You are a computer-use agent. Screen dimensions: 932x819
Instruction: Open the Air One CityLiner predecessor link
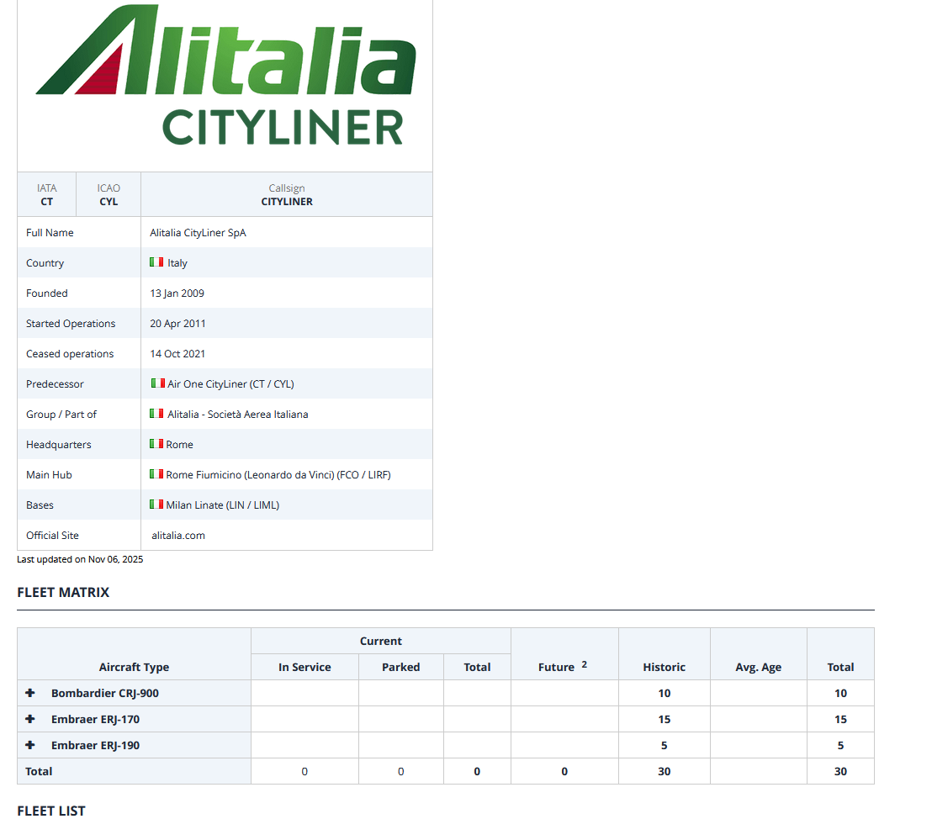[230, 384]
